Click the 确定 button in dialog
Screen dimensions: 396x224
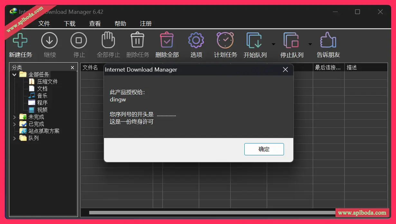[264, 149]
